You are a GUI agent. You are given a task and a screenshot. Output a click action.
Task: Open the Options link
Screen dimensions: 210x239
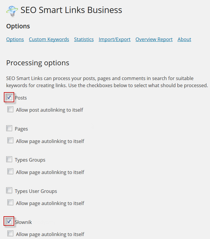point(15,39)
